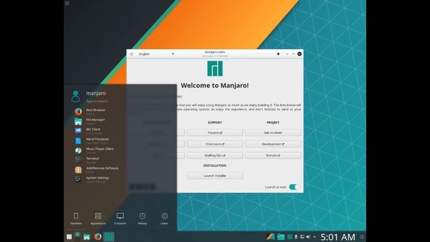Switch to History tab in launcher

click(x=142, y=218)
